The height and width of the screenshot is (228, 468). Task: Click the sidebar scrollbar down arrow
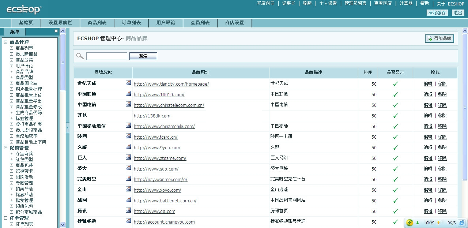pyautogui.click(x=63, y=225)
